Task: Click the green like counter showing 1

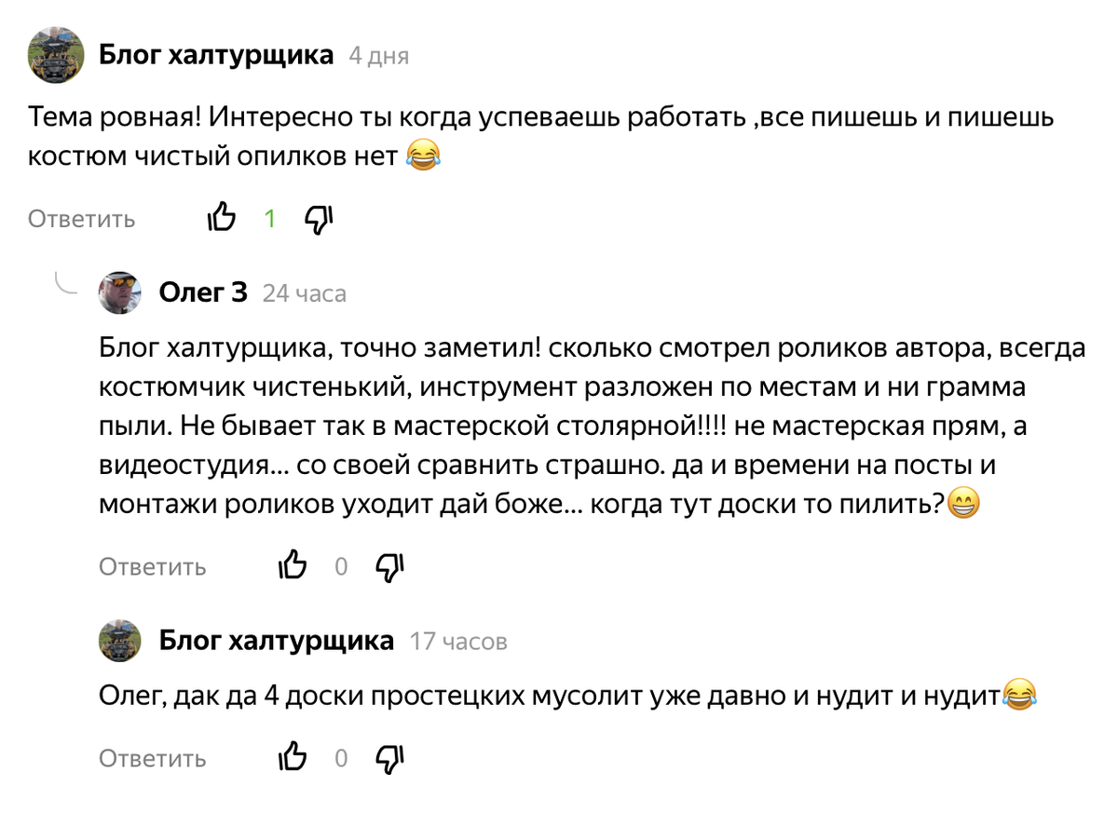Action: pos(270,218)
